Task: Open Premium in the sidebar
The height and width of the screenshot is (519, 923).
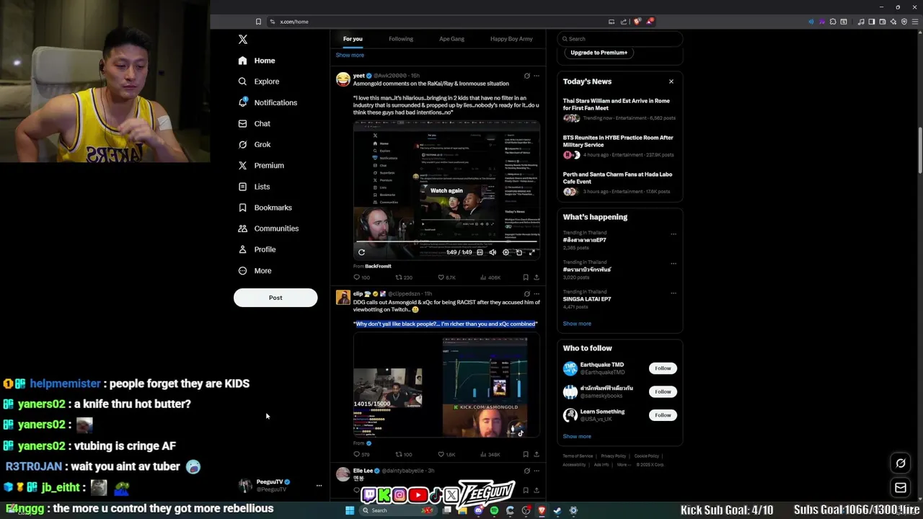Action: [x=261, y=165]
